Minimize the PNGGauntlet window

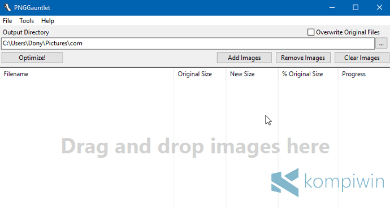[332, 7]
